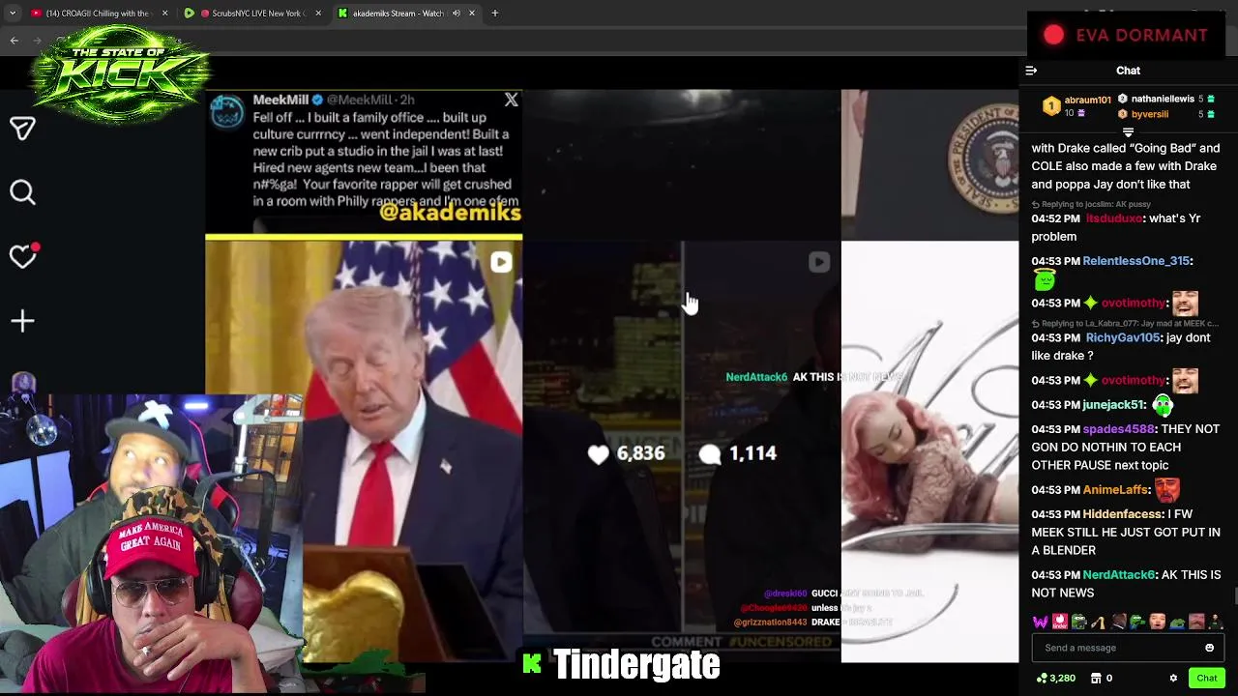The height and width of the screenshot is (696, 1238).
Task: Open the pink-haired woman post thumbnail
Action: [x=929, y=451]
